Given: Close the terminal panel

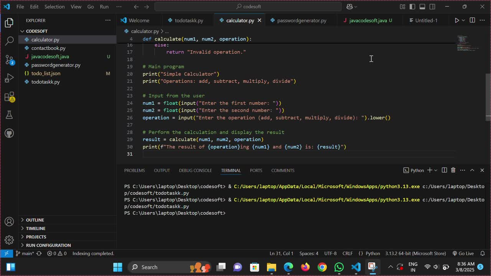Looking at the screenshot, I should tap(482, 170).
